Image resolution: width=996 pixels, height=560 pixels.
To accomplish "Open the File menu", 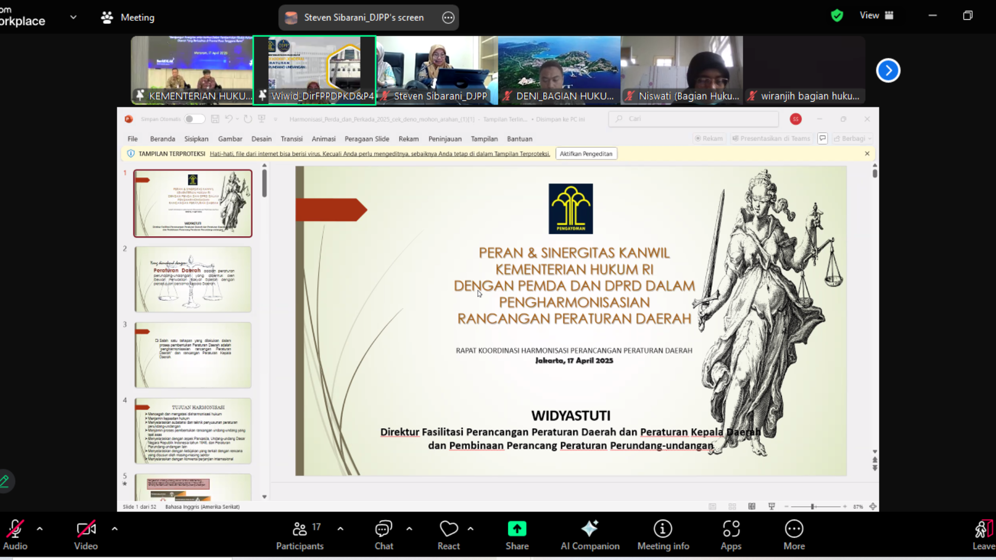I will coord(133,139).
